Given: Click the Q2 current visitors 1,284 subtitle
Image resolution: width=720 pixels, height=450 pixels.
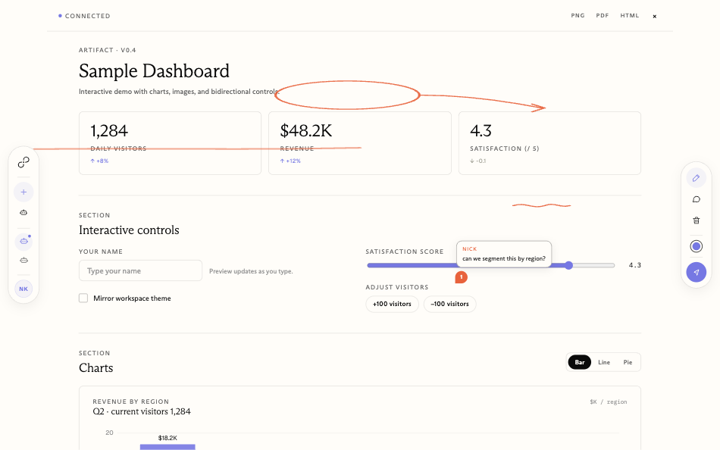Looking at the screenshot, I should point(142,411).
